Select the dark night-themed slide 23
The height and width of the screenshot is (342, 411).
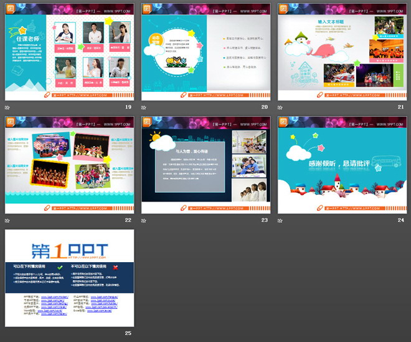click(205, 164)
